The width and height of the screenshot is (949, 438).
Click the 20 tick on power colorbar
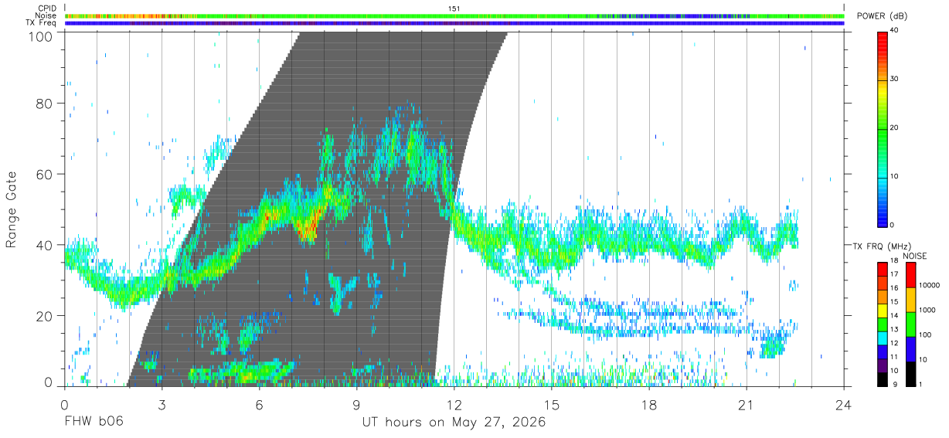click(896, 128)
